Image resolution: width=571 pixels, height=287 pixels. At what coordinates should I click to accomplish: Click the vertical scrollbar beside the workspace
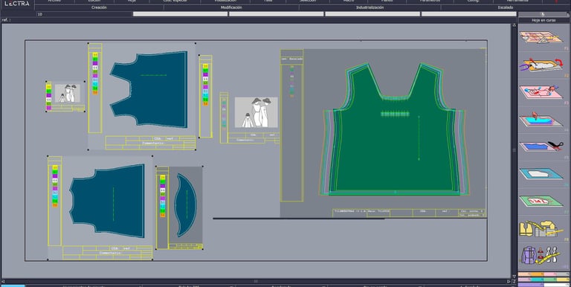coord(514,150)
